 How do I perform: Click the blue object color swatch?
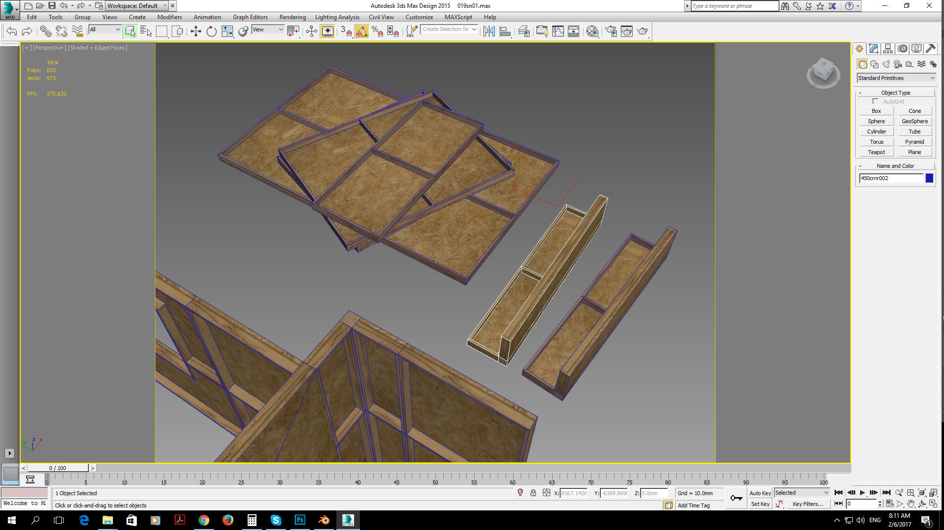(929, 178)
